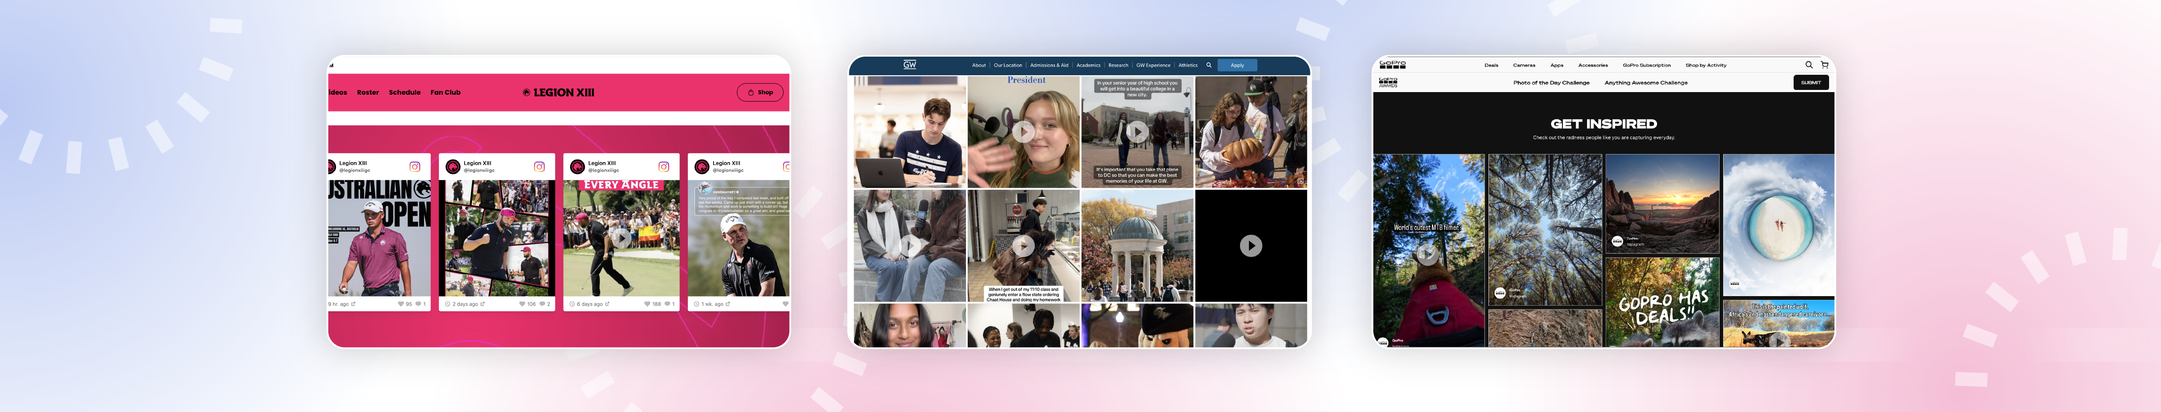
Task: Play the 11:10 class Chaat House video
Action: click(x=1023, y=245)
